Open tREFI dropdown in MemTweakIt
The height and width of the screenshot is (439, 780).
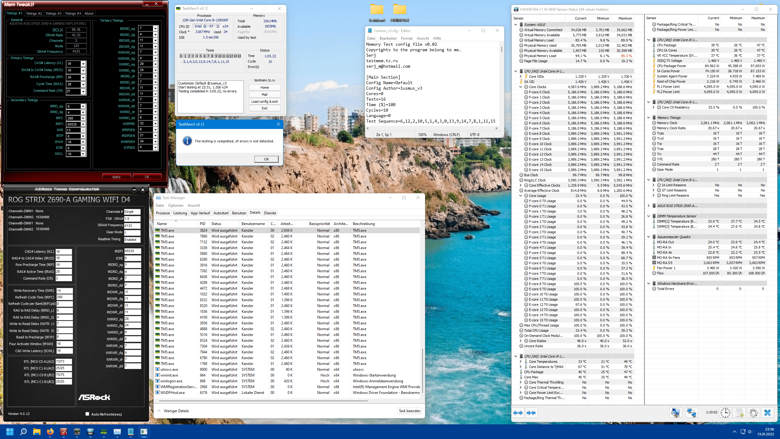83,124
